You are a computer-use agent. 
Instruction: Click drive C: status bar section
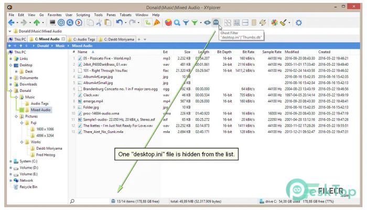tap(297, 201)
